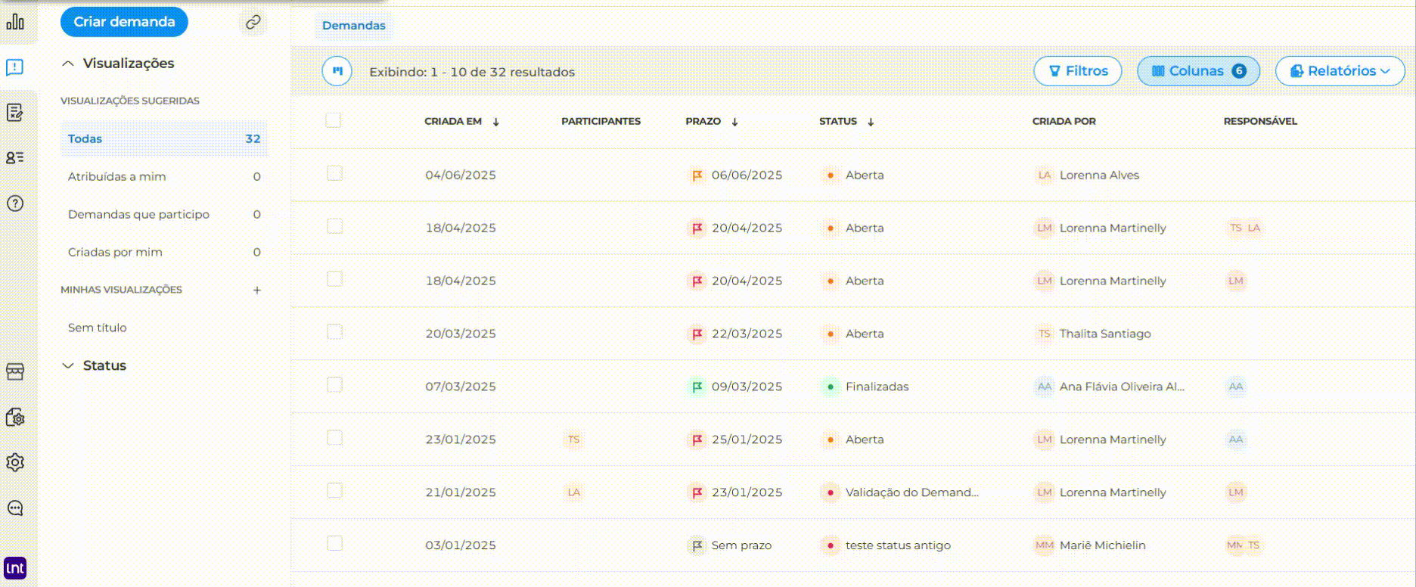Screen dimensions: 1416x587
Task: Click the 09/03/2025 deadline date
Action: 747,387
